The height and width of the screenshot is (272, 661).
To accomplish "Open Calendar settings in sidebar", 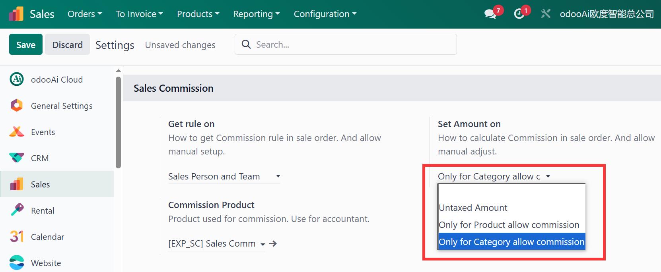I will pyautogui.click(x=47, y=237).
